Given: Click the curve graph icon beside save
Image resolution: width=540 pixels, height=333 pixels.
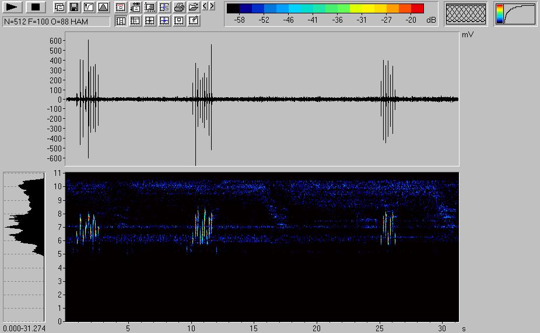Looking at the screenshot, I should click(89, 8).
